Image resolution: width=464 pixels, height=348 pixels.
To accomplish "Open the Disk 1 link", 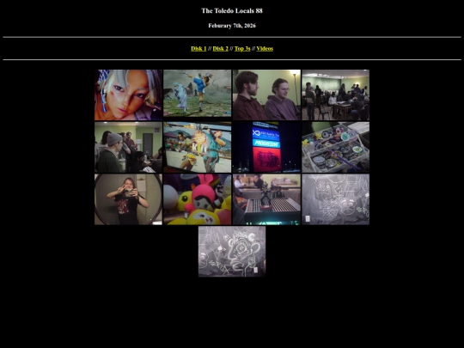I will pos(198,48).
